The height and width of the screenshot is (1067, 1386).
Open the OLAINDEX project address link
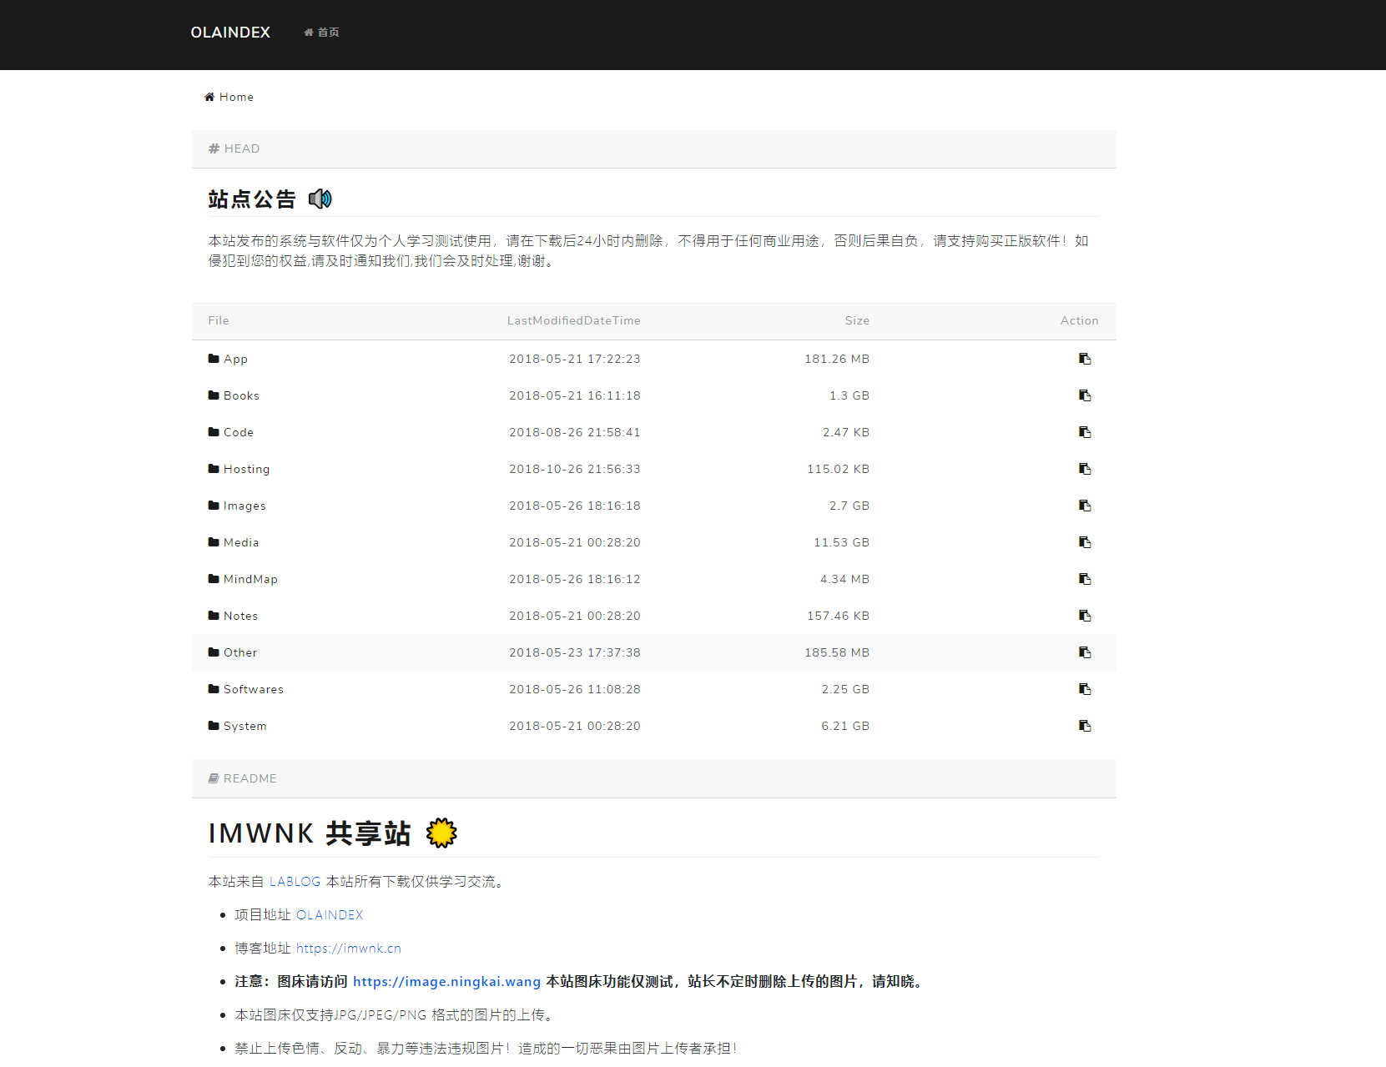(330, 915)
